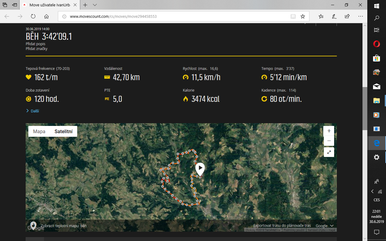Switch map to Mapa view
Image resolution: width=386 pixels, height=241 pixels.
pyautogui.click(x=39, y=131)
